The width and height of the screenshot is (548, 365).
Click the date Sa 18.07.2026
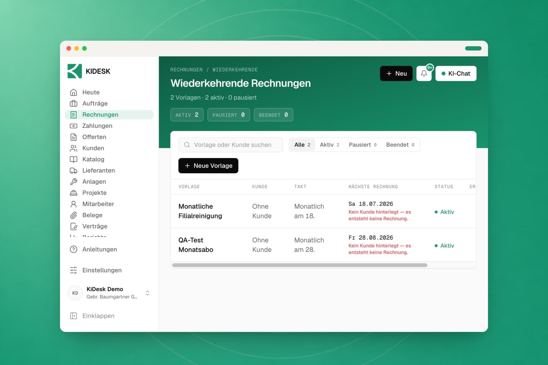(x=371, y=204)
